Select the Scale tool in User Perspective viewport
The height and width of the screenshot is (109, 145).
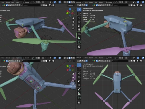pos(79,26)
